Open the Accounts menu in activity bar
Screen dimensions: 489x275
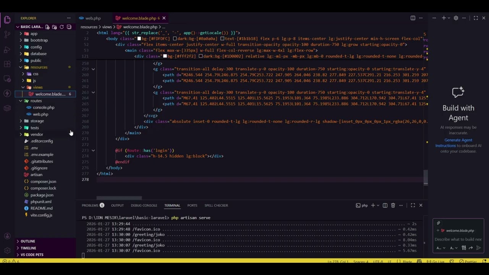[x=7, y=236]
